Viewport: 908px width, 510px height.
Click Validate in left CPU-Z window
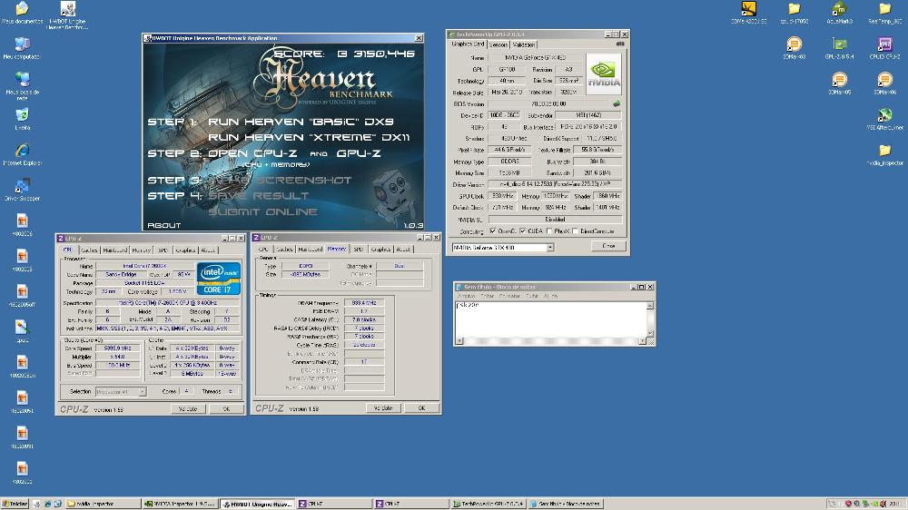[x=188, y=408]
